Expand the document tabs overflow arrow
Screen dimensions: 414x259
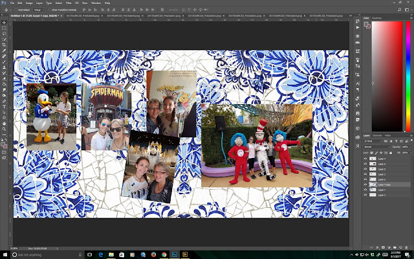click(x=350, y=16)
